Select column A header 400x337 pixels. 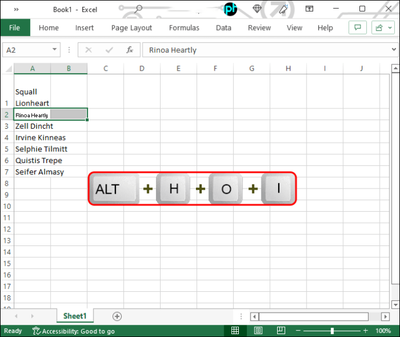(32, 68)
